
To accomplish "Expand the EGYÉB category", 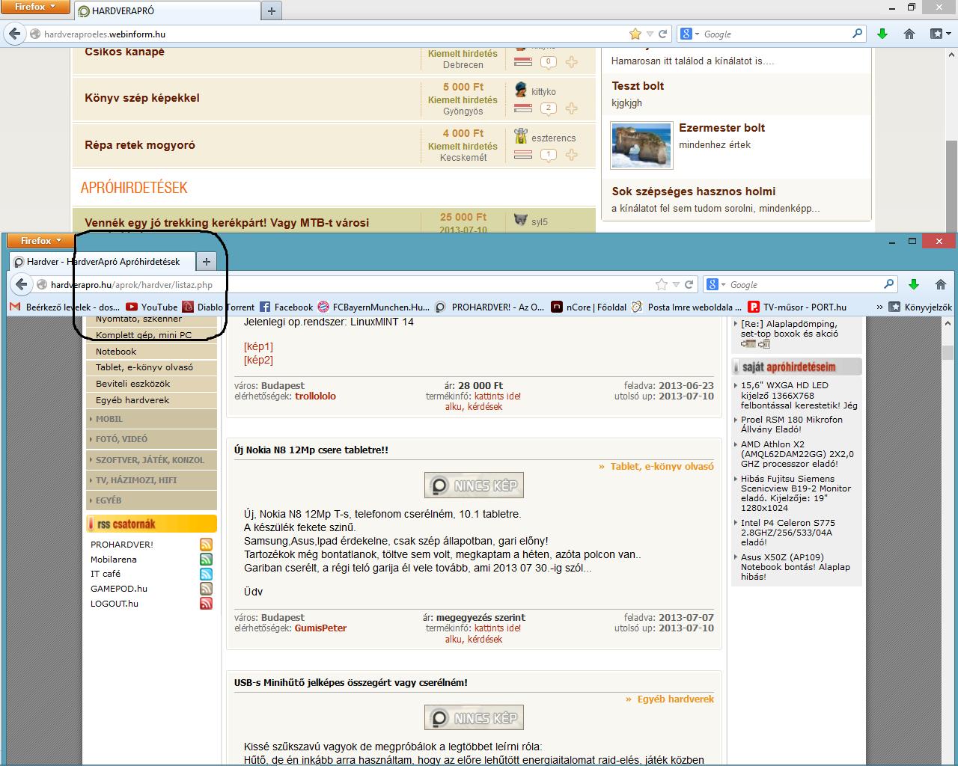I will point(152,500).
